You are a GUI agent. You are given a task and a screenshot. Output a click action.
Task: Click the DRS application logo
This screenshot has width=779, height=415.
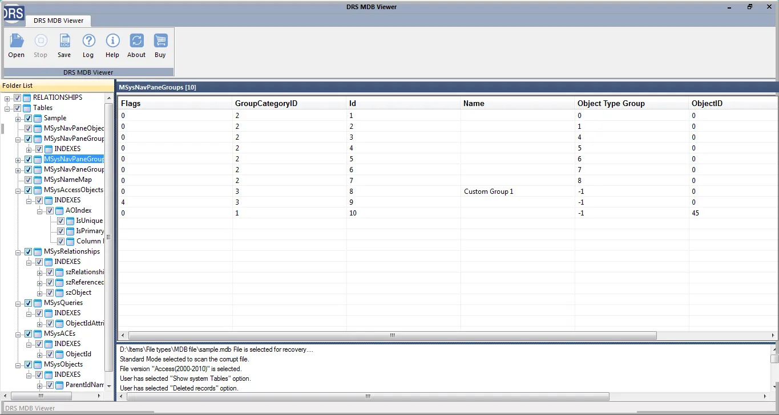point(12,11)
